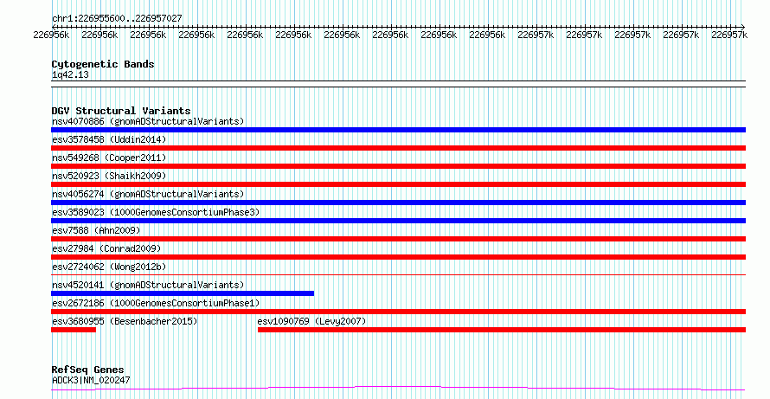The width and height of the screenshot is (770, 399).
Task: Click the red bar under esv1090769
Action: click(x=502, y=330)
